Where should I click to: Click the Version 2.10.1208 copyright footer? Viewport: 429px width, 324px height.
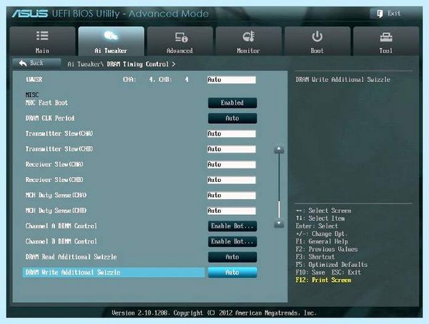click(x=214, y=313)
